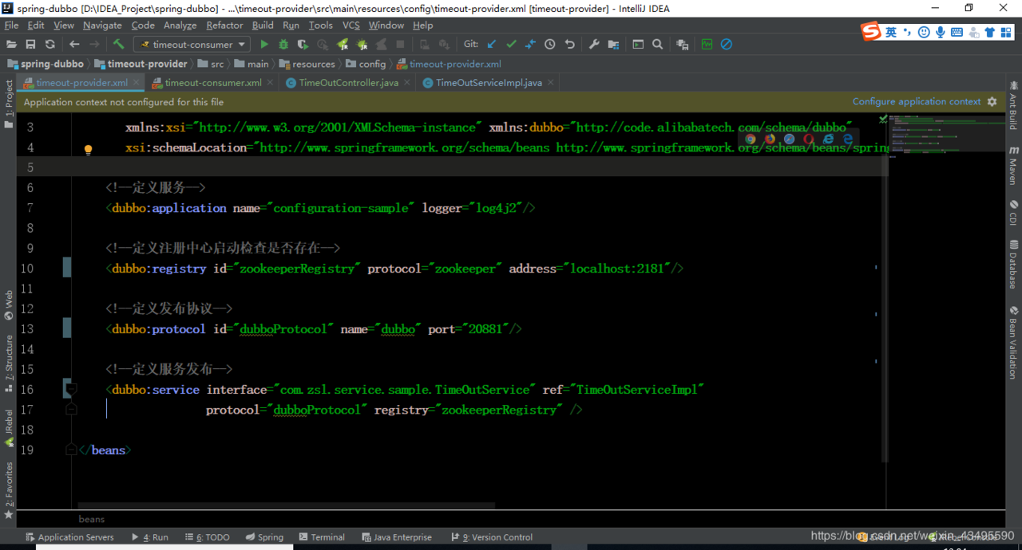
Task: Start debugging with the green bug icon
Action: click(x=283, y=45)
